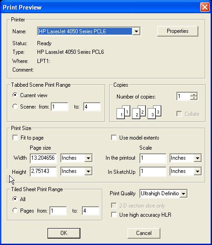Cancel the print preview
The height and width of the screenshot is (245, 212).
click(x=144, y=233)
